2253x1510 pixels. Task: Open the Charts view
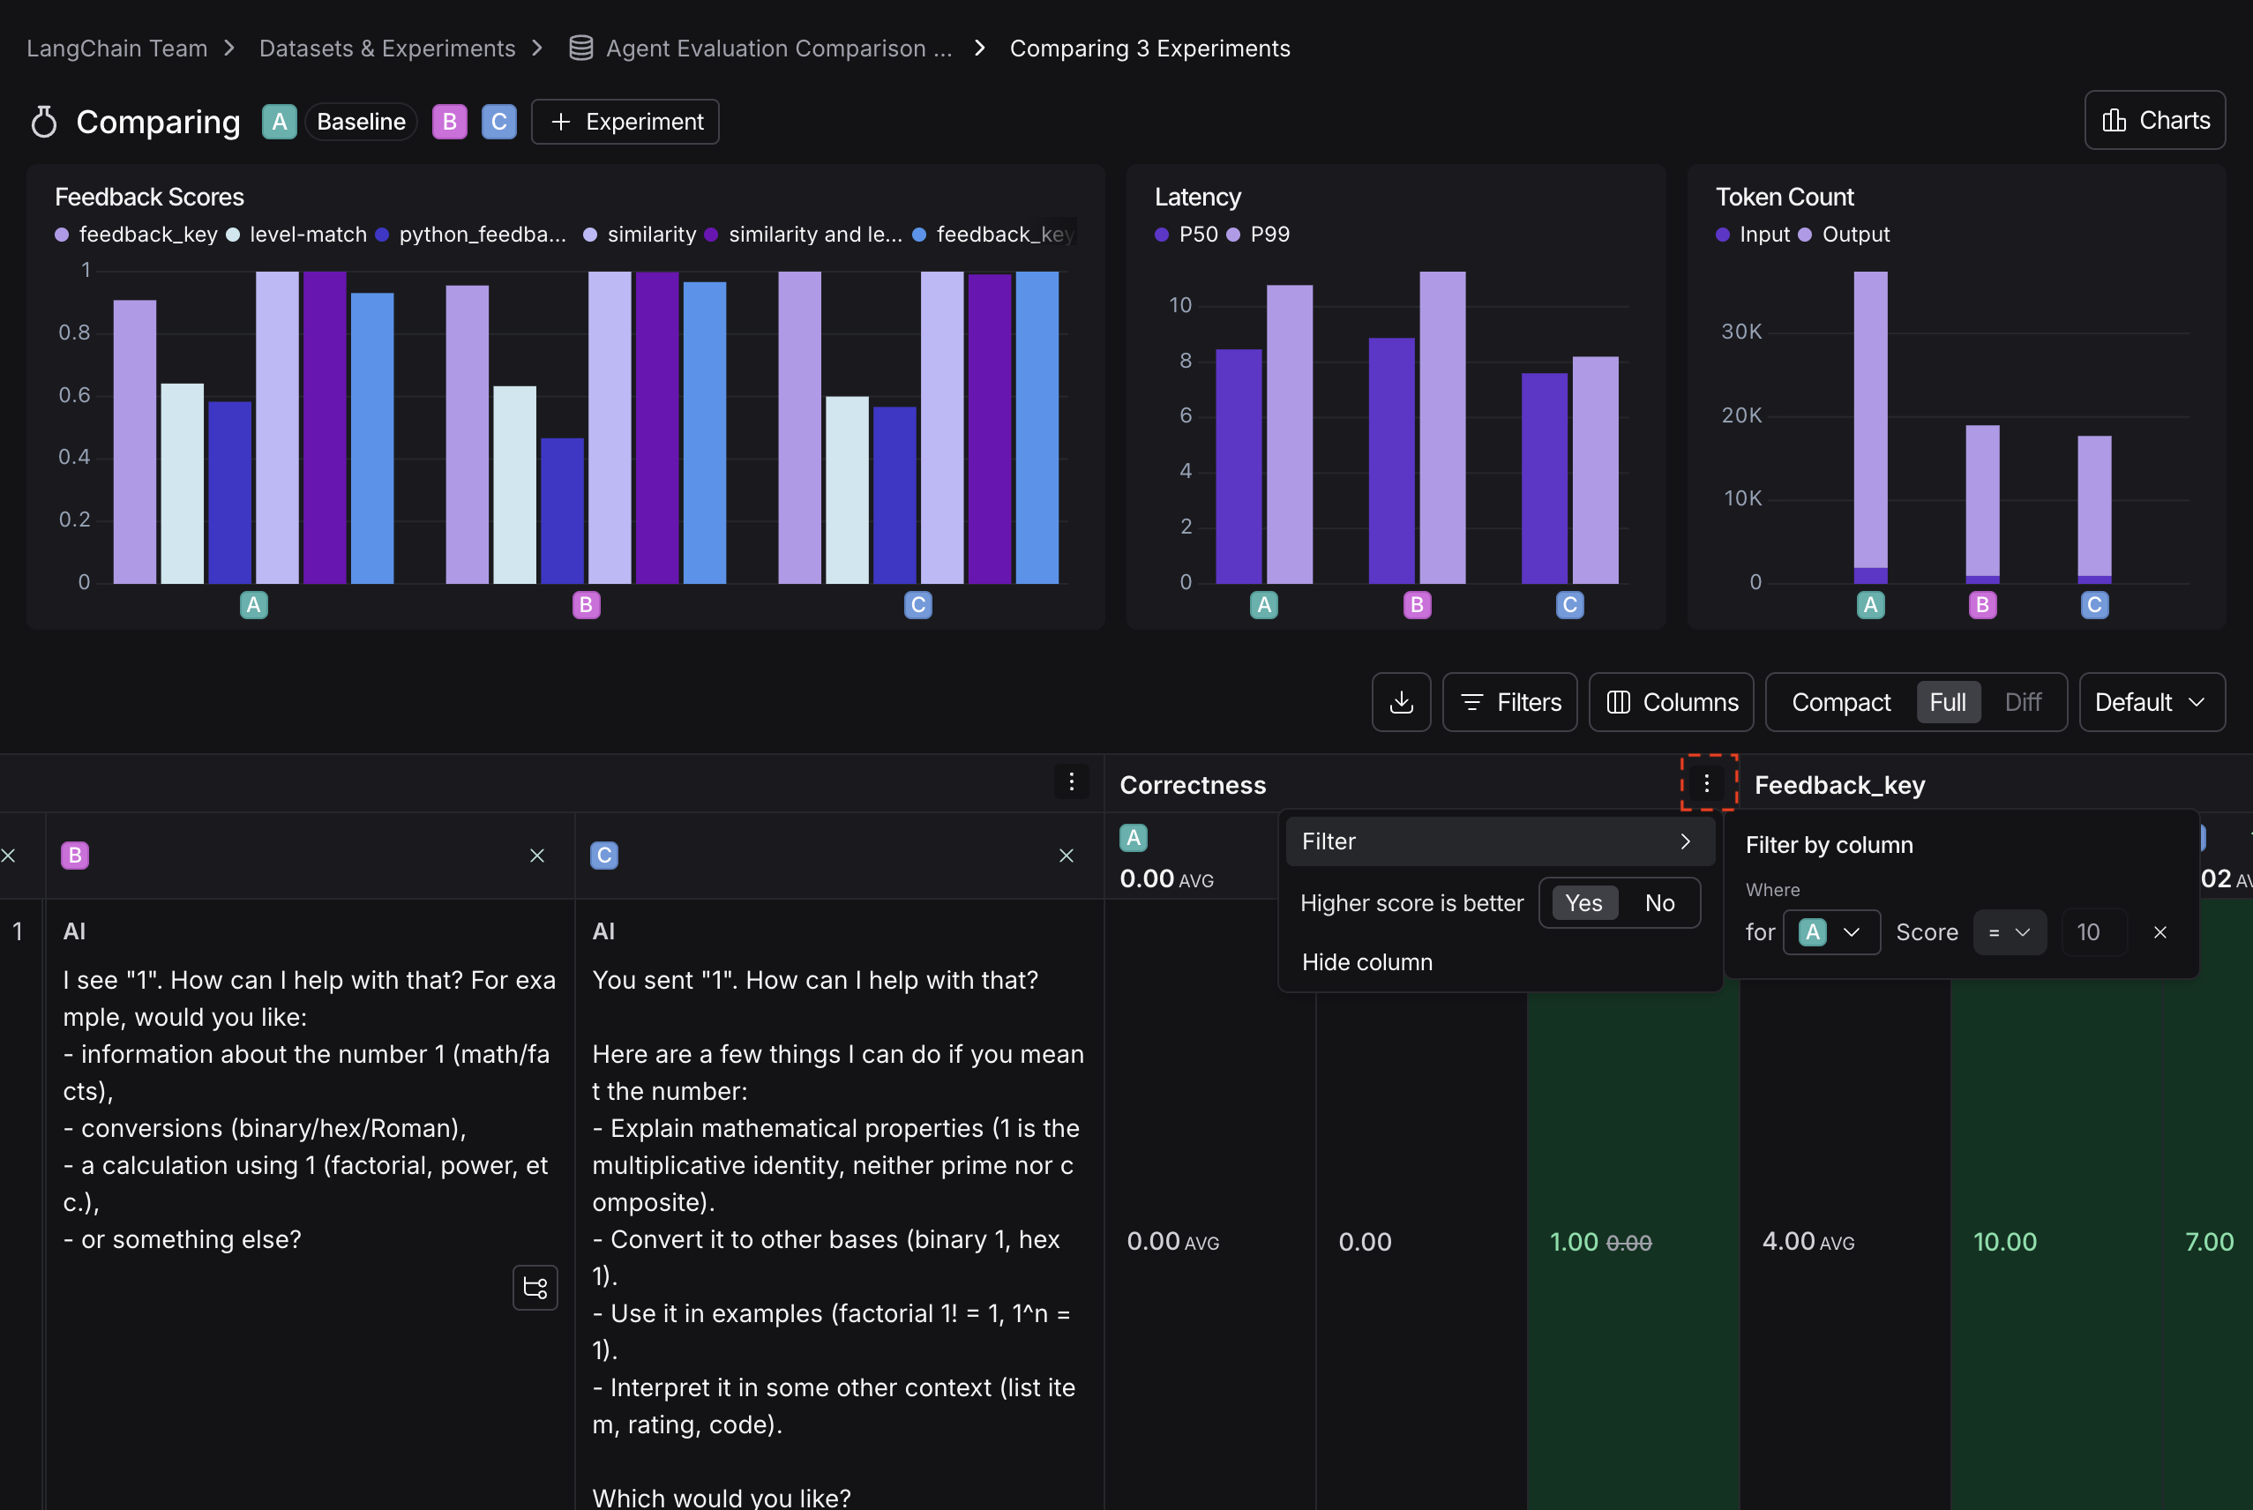point(2154,119)
